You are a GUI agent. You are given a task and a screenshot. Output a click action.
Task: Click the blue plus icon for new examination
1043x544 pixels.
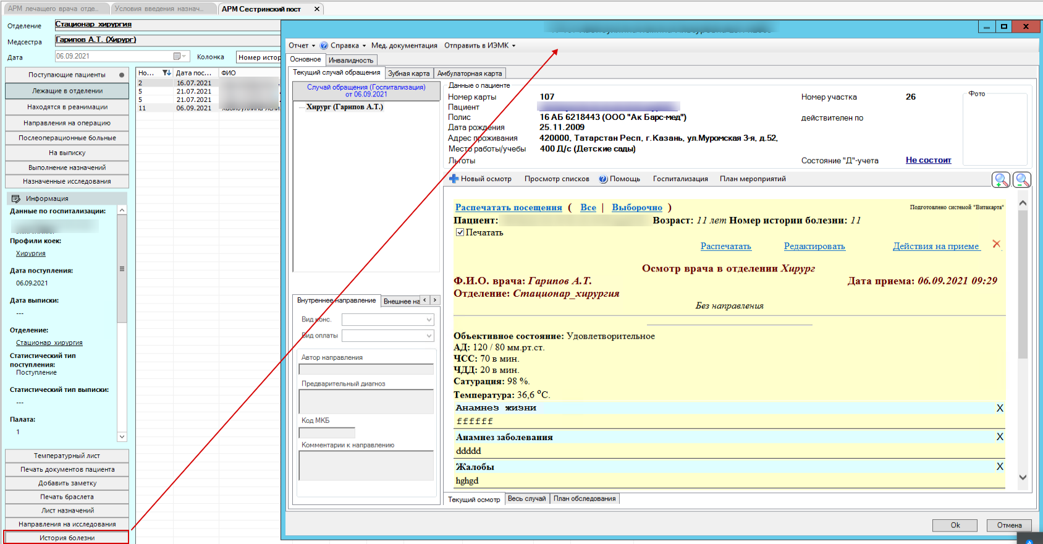(x=454, y=179)
